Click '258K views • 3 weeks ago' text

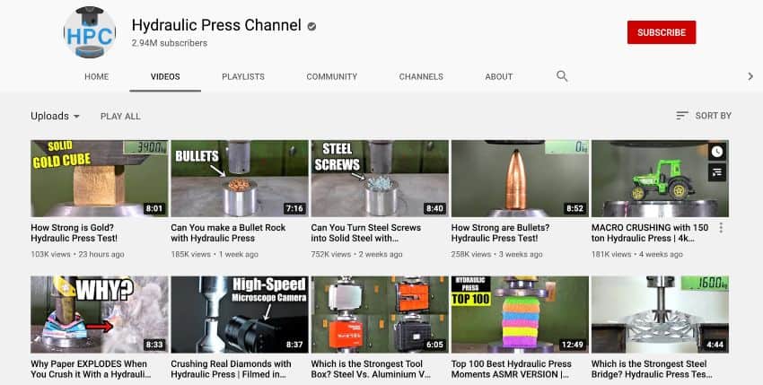[496, 254]
